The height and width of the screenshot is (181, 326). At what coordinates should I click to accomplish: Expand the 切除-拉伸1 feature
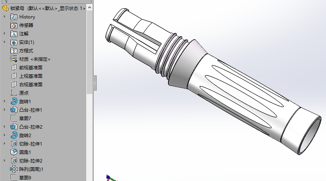[5, 143]
